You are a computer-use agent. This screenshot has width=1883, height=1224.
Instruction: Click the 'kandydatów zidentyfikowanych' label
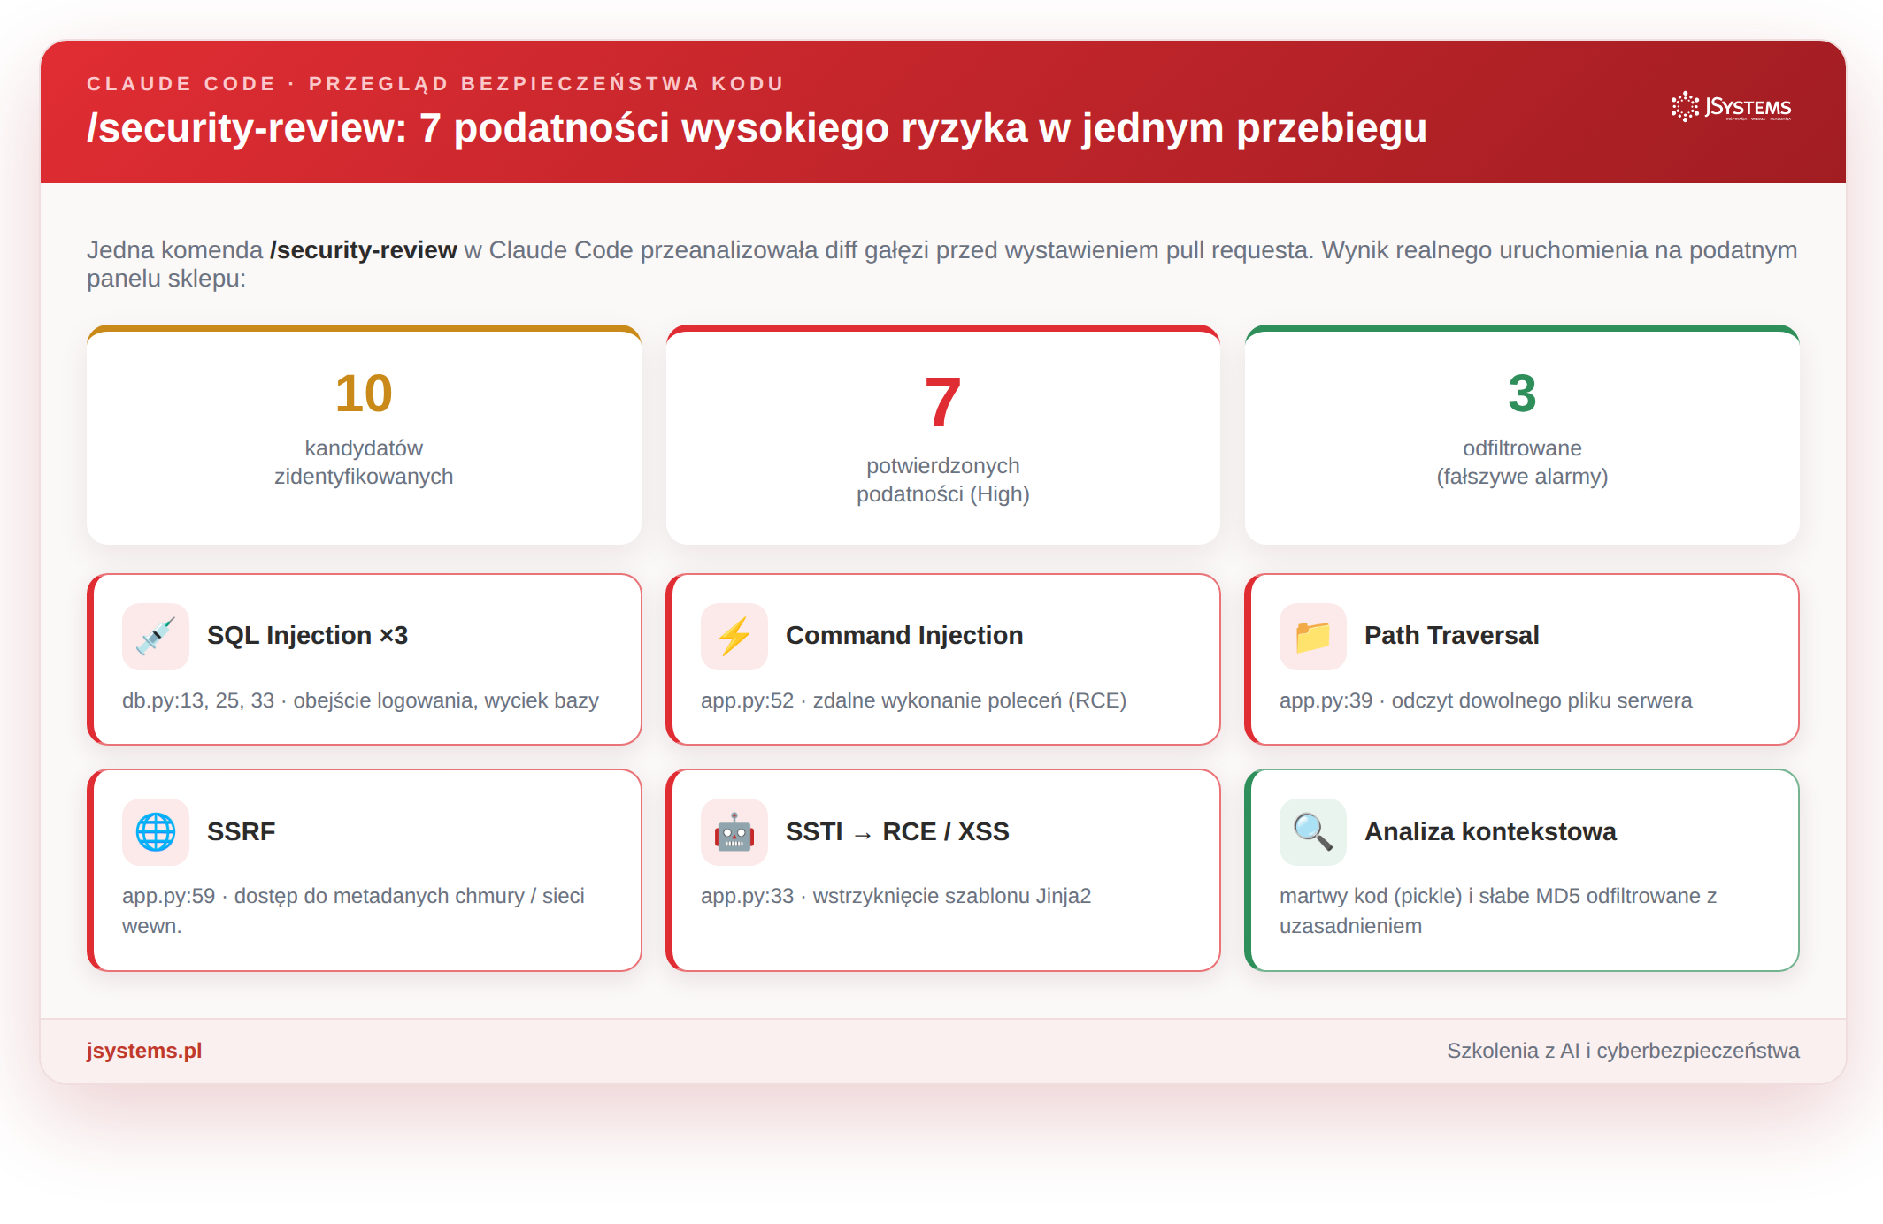click(x=364, y=463)
